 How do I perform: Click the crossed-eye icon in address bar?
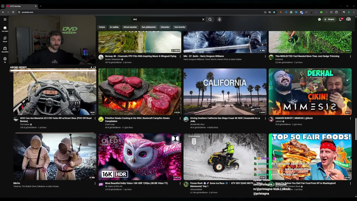tap(270, 12)
